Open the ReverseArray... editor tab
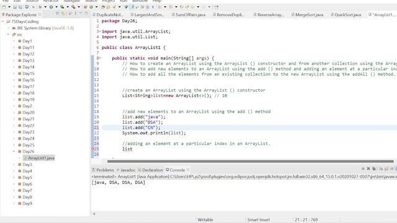The height and width of the screenshot is (223, 397). click(x=269, y=15)
